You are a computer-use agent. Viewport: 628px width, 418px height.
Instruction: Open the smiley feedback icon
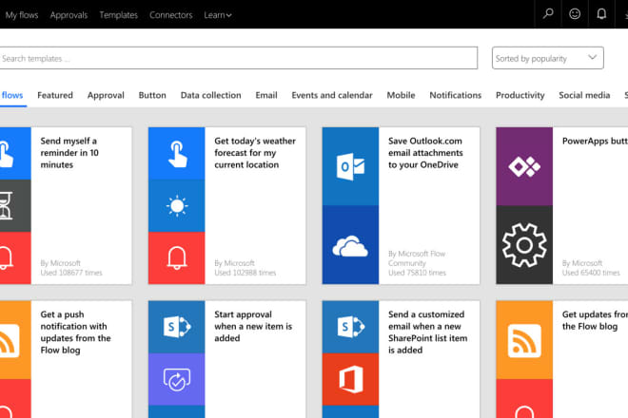pos(575,14)
